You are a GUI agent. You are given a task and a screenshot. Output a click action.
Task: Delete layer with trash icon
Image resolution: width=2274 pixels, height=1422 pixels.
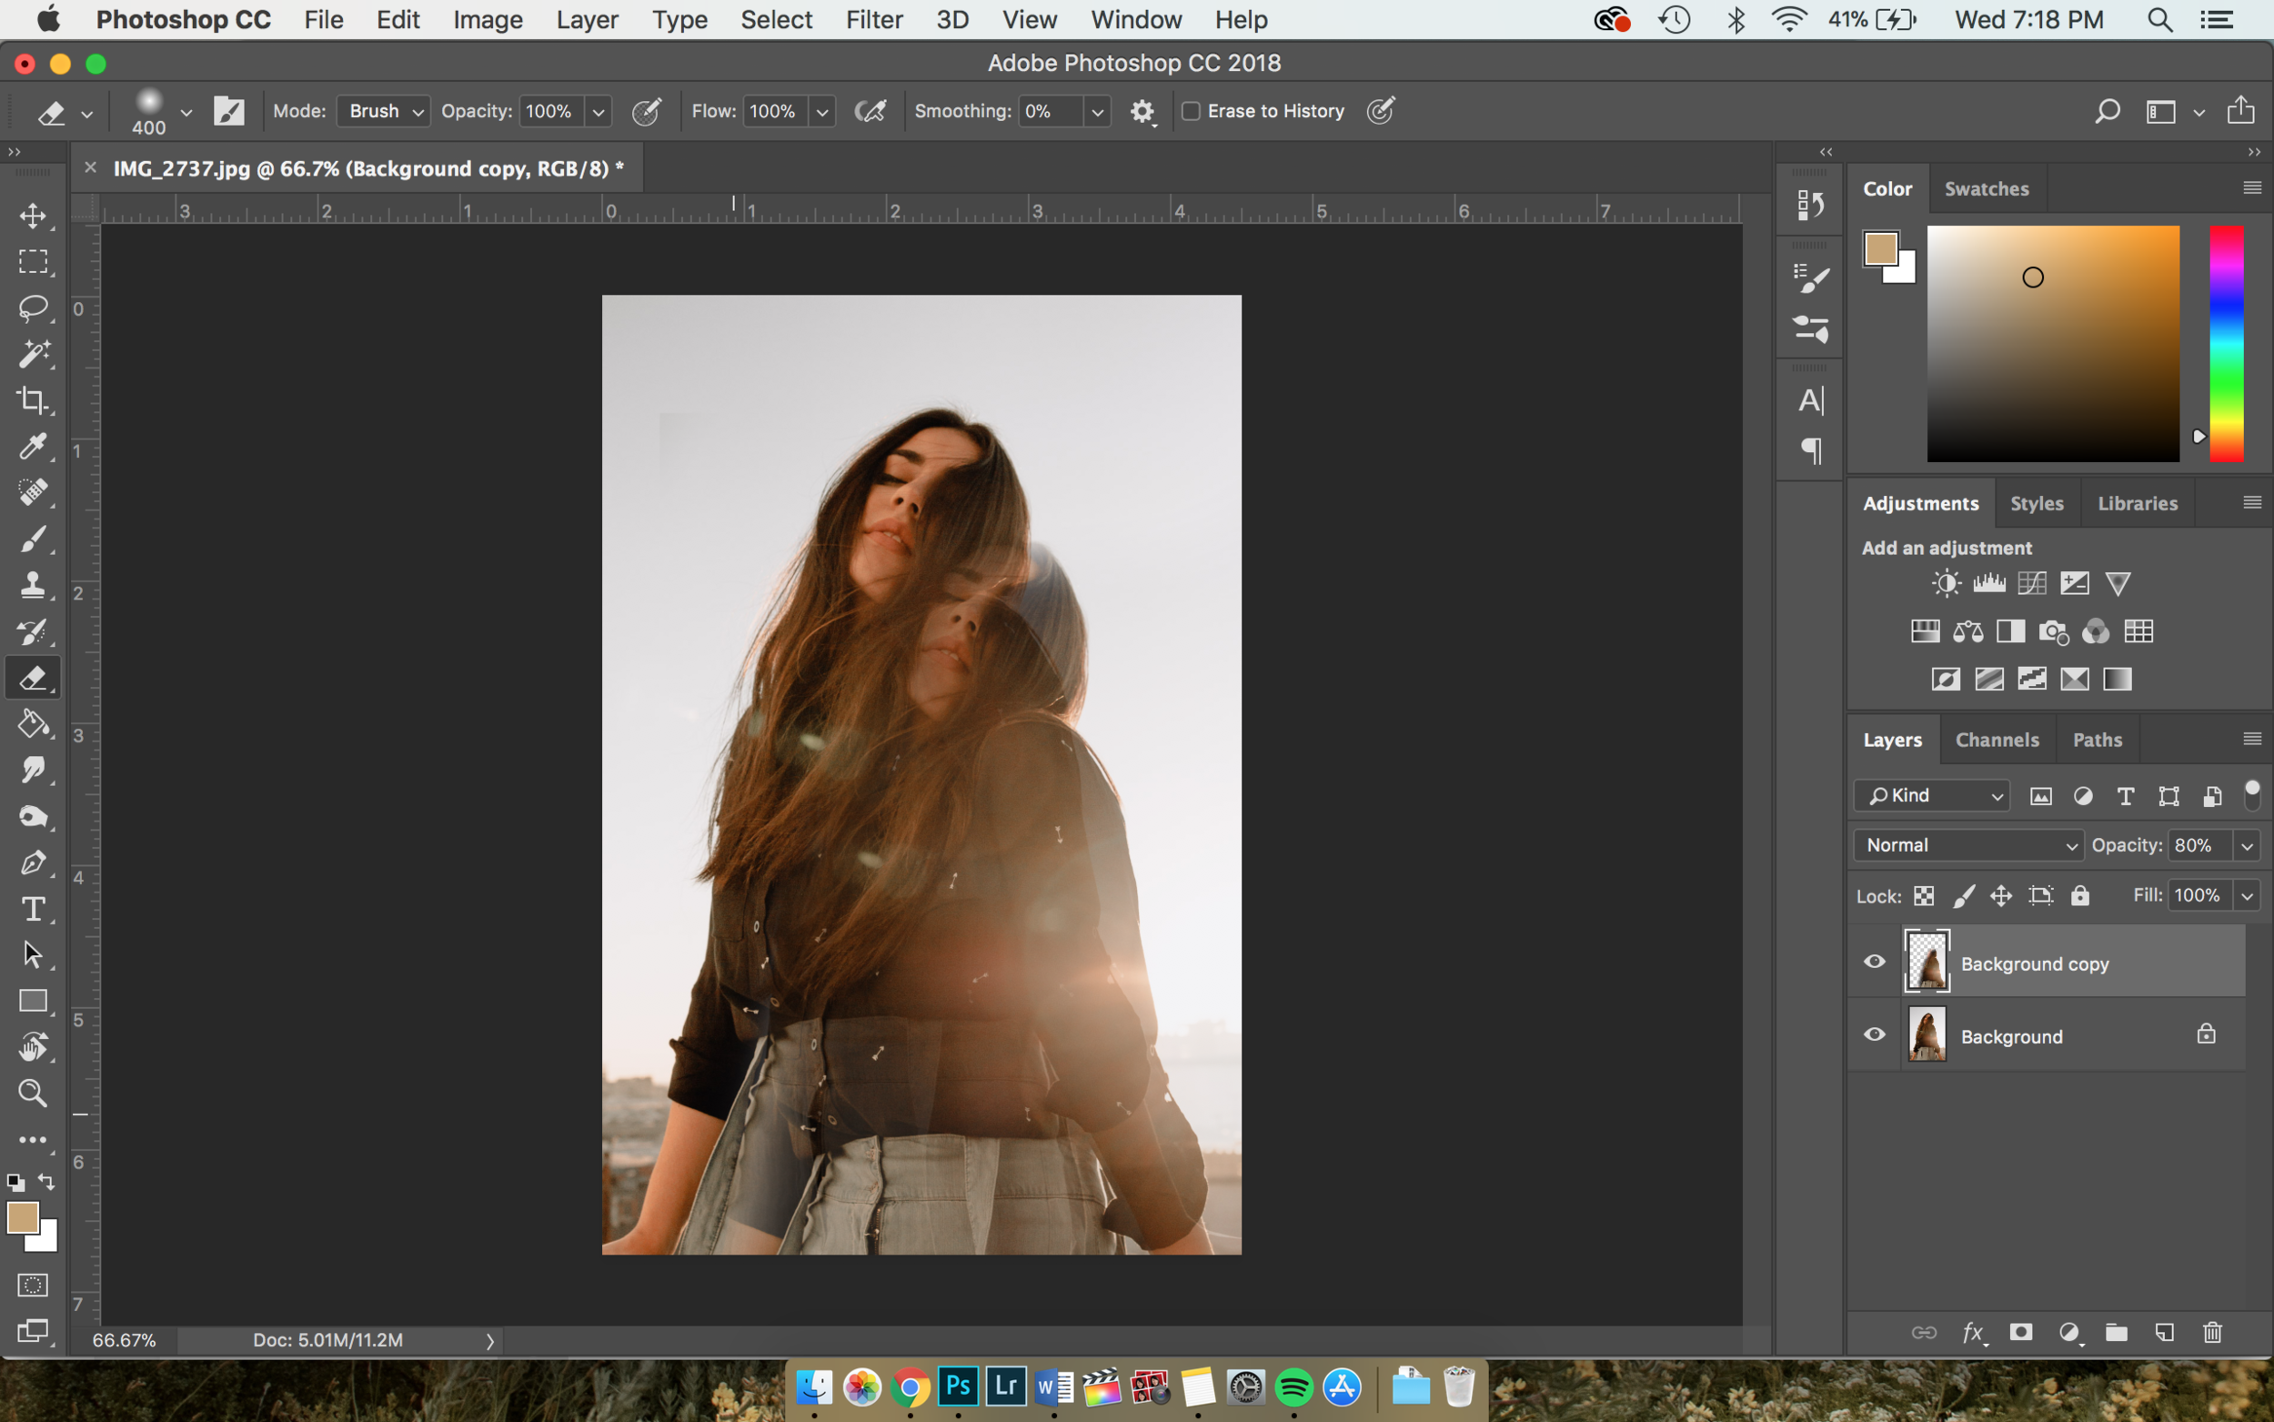point(2212,1332)
